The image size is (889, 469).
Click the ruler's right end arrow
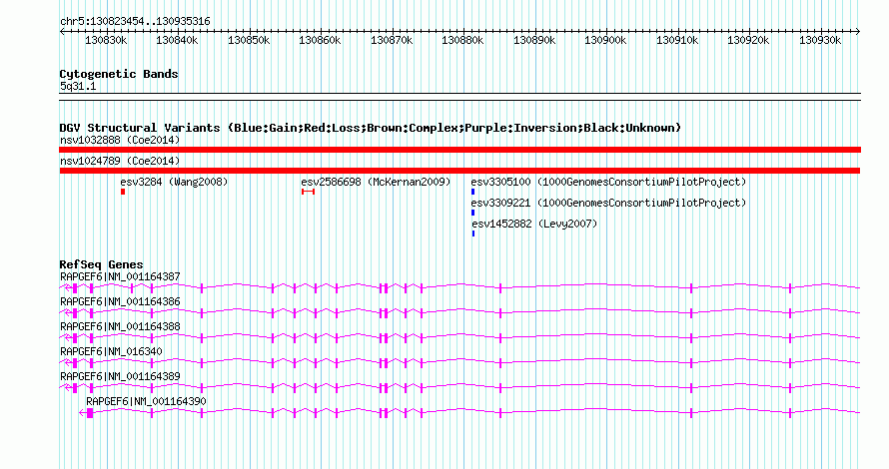858,32
